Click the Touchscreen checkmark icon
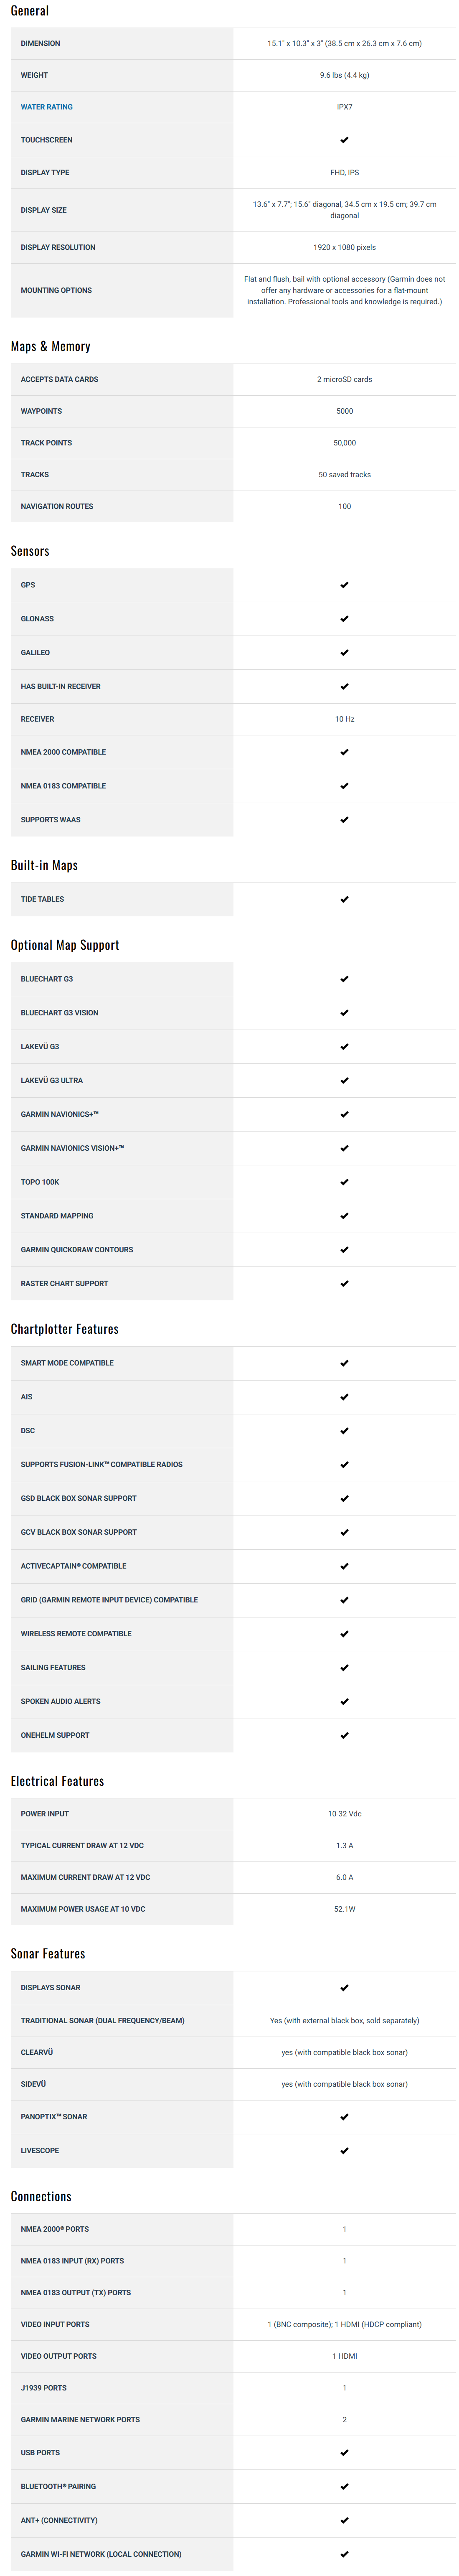The height and width of the screenshot is (2576, 459). tap(344, 140)
